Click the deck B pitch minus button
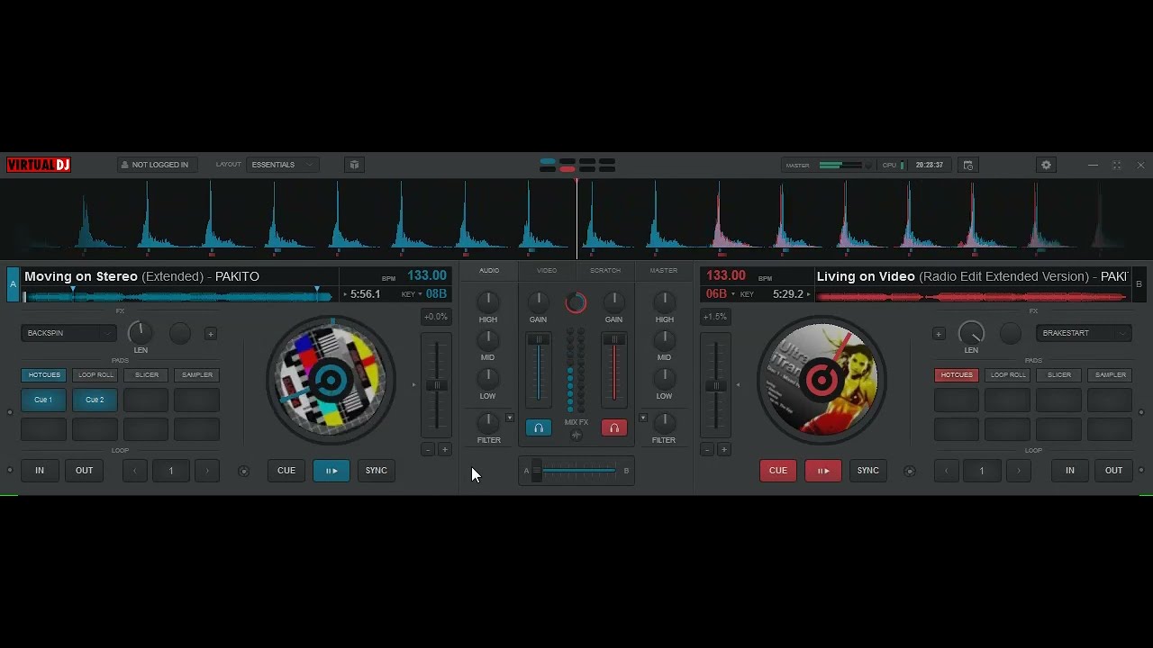The height and width of the screenshot is (648, 1153). click(708, 450)
